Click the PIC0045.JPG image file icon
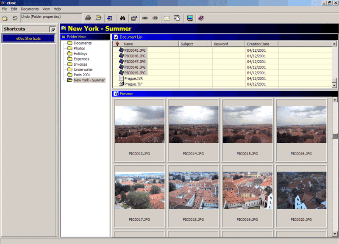The width and height of the screenshot is (339, 244). coord(122,50)
